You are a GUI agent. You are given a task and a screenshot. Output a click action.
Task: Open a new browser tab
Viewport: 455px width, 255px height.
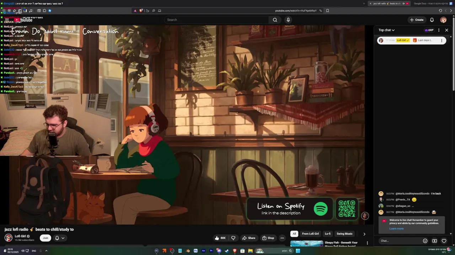tap(364, 4)
